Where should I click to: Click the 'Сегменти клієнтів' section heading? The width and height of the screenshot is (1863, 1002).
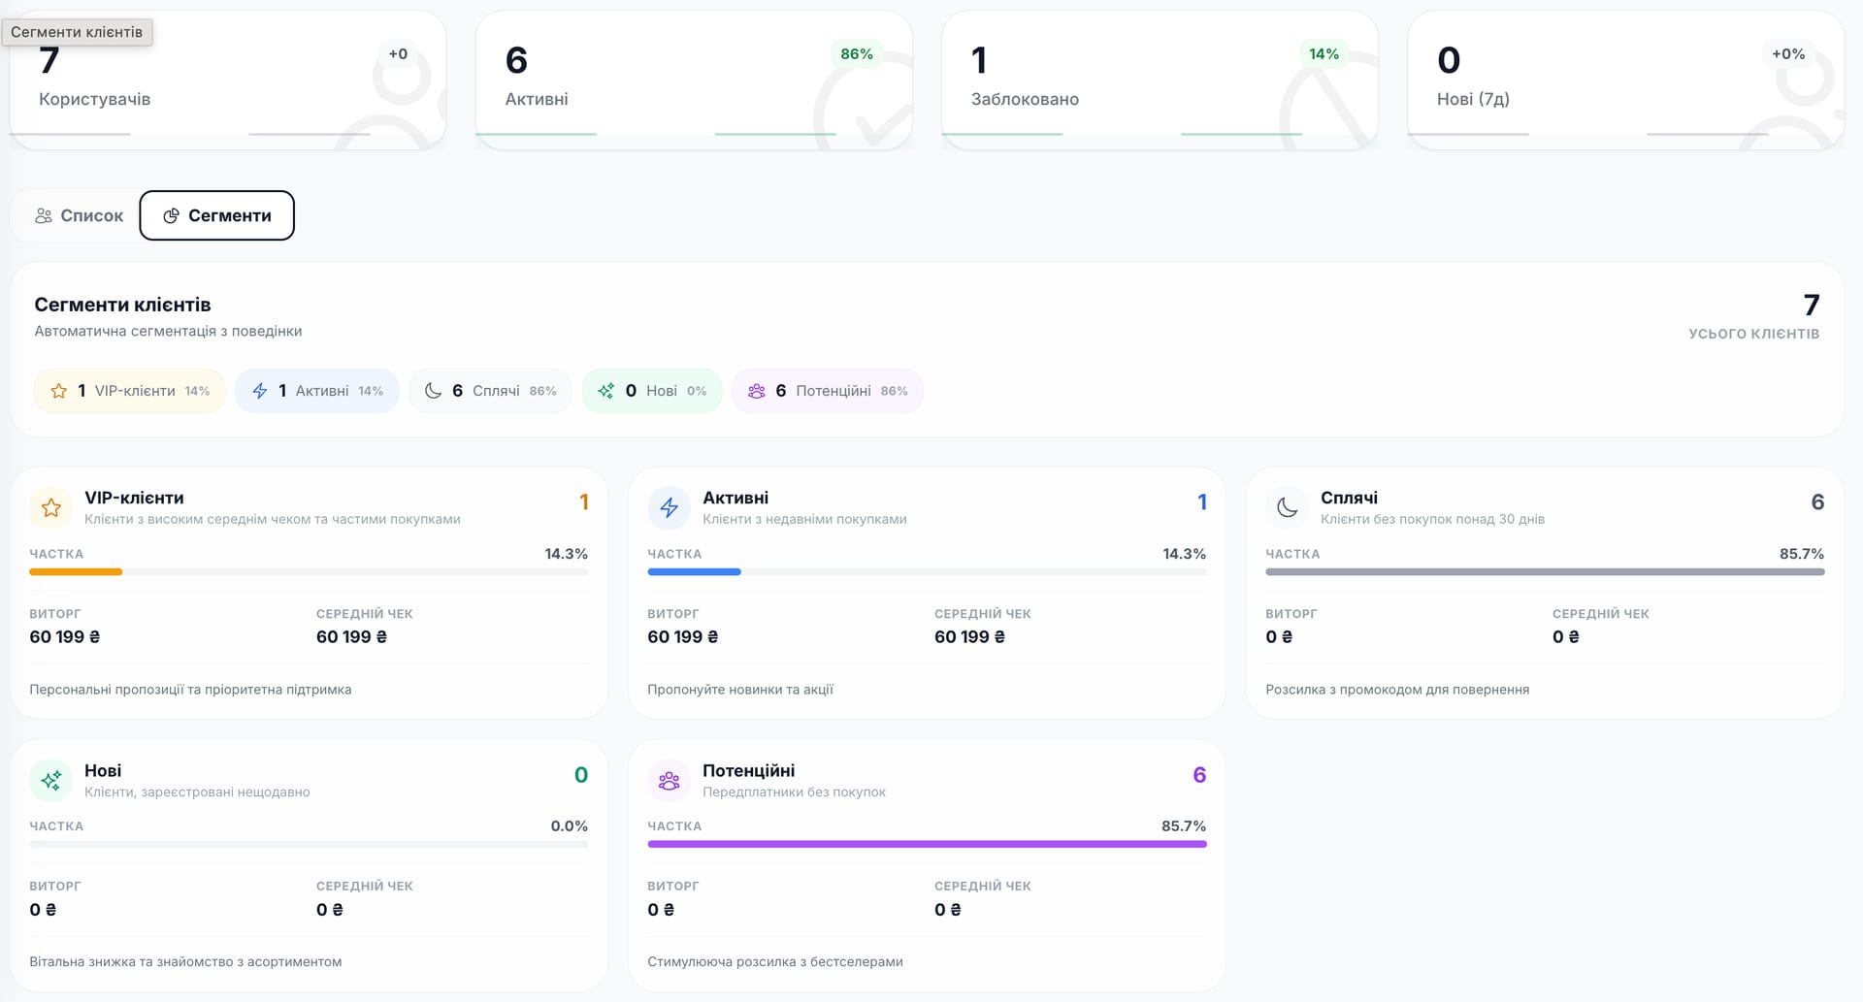click(122, 305)
